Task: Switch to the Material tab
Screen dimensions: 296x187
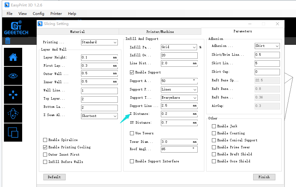Action: 77,32
